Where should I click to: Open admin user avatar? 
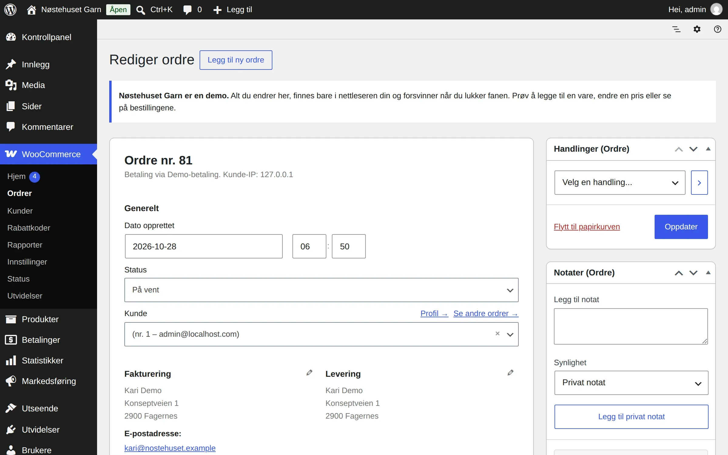[716, 10]
